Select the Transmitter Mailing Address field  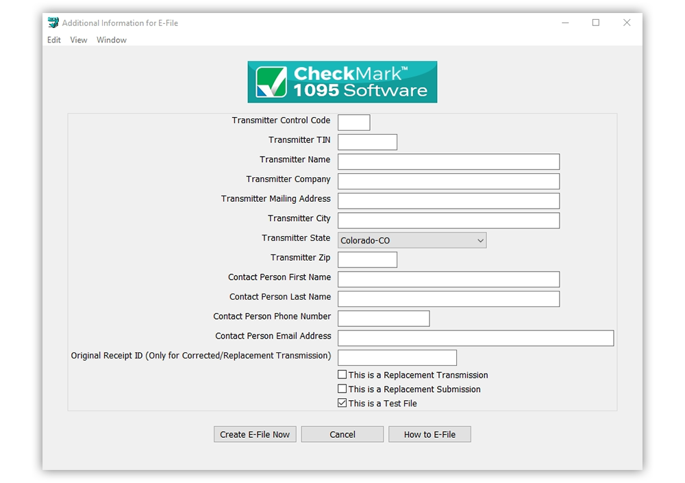[x=449, y=200]
